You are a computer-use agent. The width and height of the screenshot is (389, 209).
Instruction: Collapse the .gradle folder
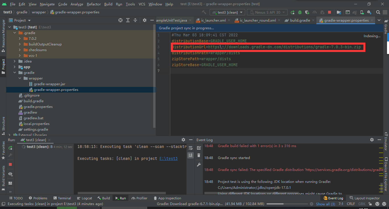pyautogui.click(x=15, y=33)
